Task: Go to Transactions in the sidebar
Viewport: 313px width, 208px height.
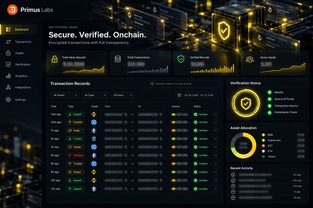Action: click(x=23, y=42)
